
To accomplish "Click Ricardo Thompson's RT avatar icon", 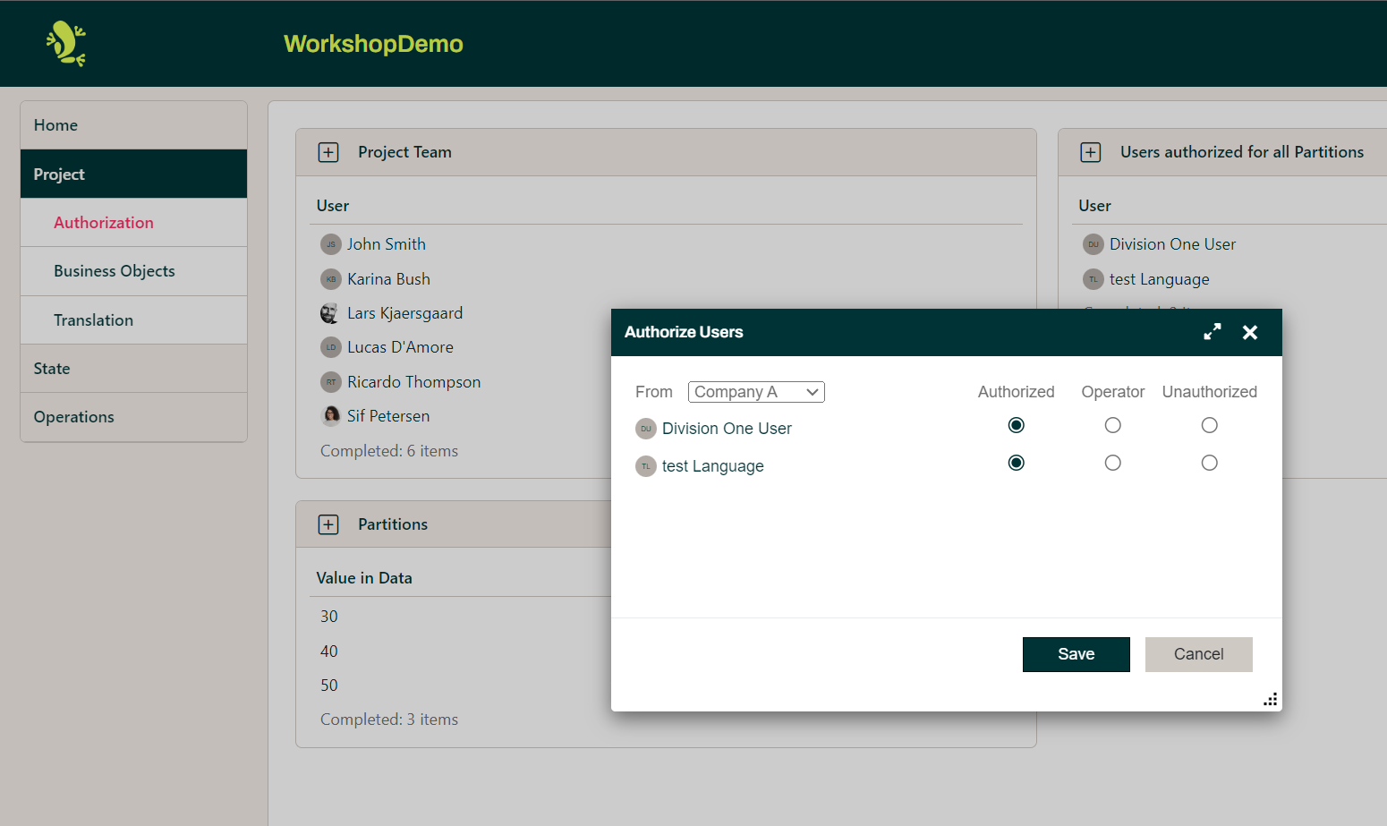I will [x=329, y=381].
